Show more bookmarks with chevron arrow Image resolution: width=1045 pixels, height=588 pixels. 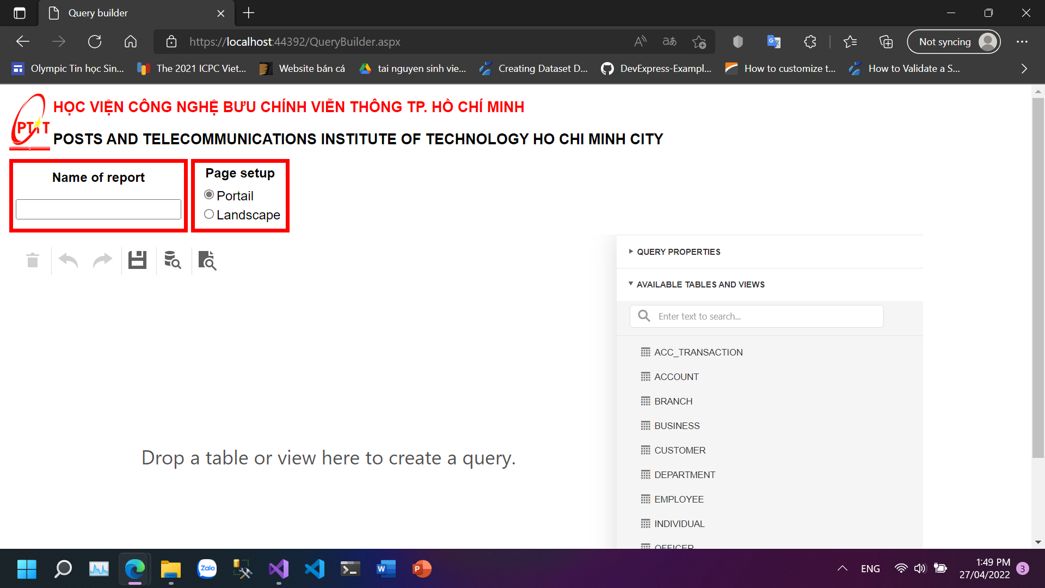coord(1024,69)
